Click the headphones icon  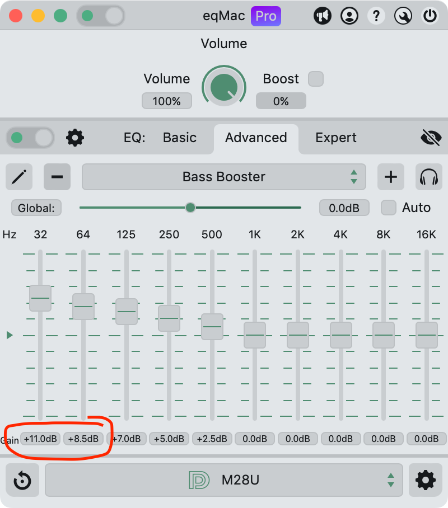pos(428,177)
